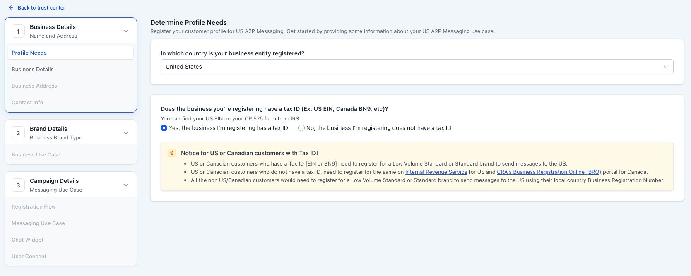Go back to trust center
691x276 pixels.
(41, 7)
